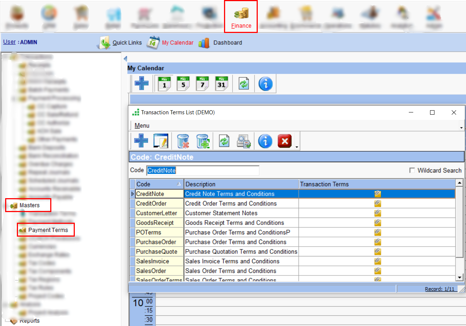Click the blue plus icon in My Calendar toolbar
466x326 pixels.
click(142, 84)
